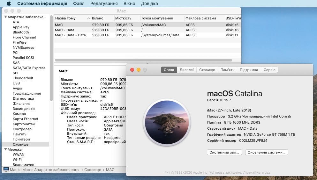The image size is (317, 180).
Task: Select Bluetooth in the sidebar
Action: pos(21,32)
